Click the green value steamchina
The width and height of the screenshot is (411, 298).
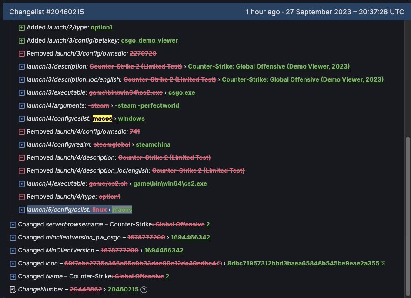coord(153,144)
